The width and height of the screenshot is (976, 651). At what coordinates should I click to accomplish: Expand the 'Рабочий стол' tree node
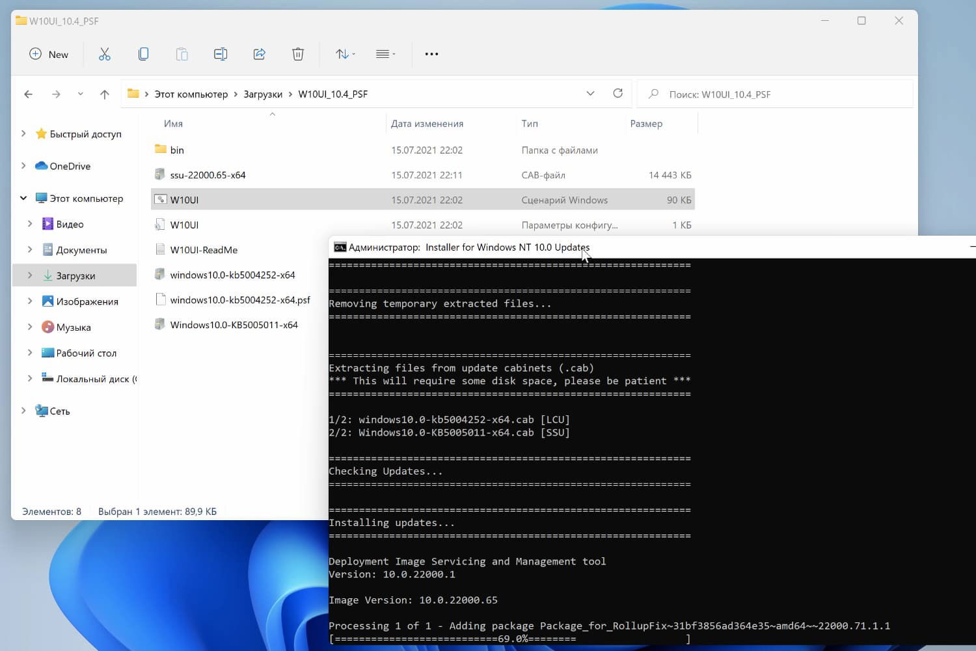(30, 353)
